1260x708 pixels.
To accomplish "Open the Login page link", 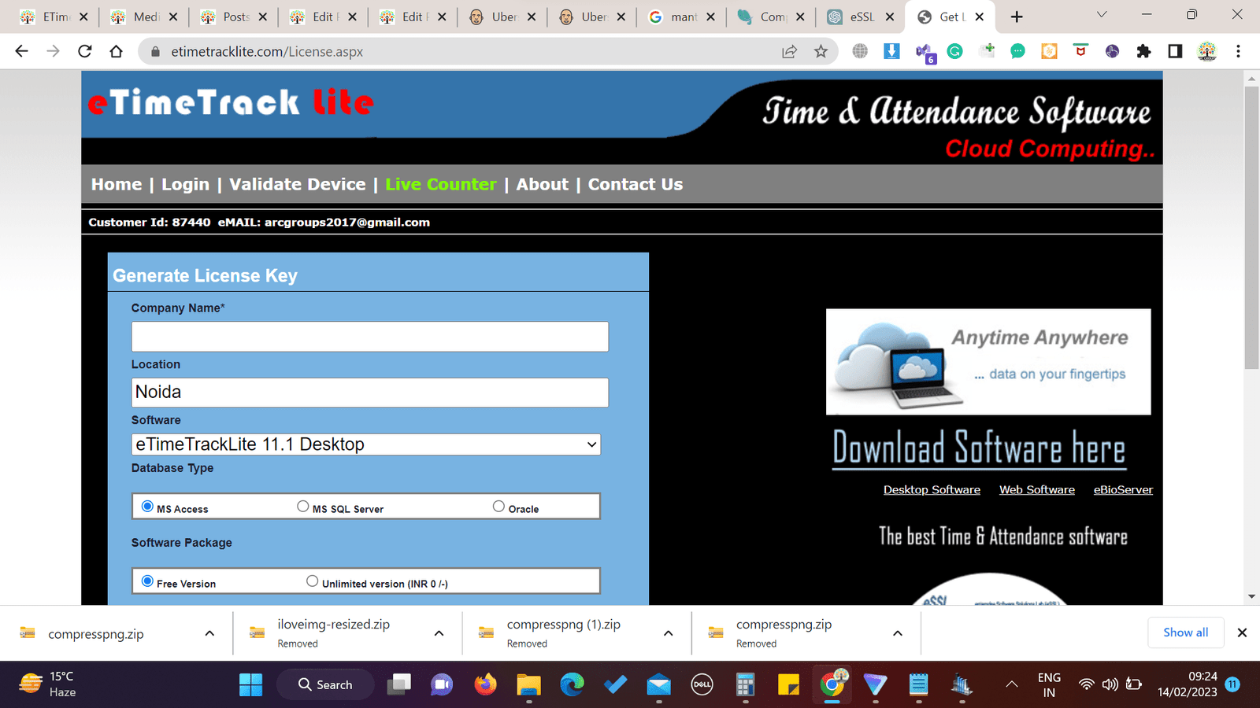I will tap(185, 184).
